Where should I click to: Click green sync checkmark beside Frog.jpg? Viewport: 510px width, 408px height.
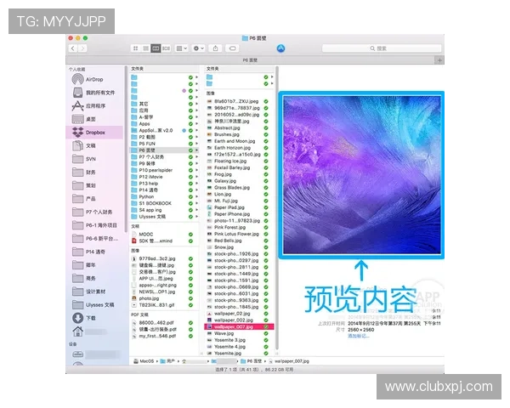coord(266,174)
